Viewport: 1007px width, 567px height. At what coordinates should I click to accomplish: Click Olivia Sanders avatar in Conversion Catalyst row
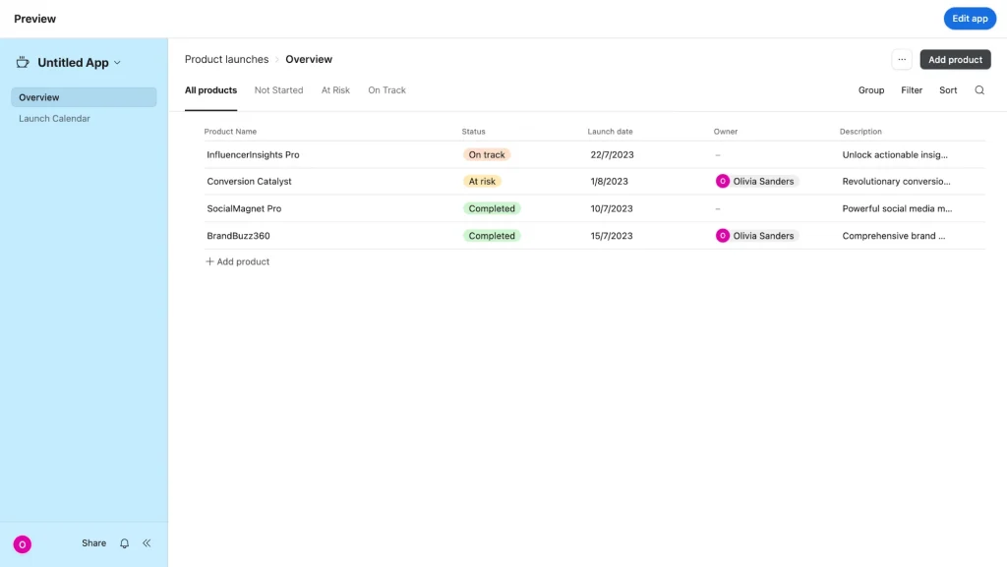click(x=723, y=182)
